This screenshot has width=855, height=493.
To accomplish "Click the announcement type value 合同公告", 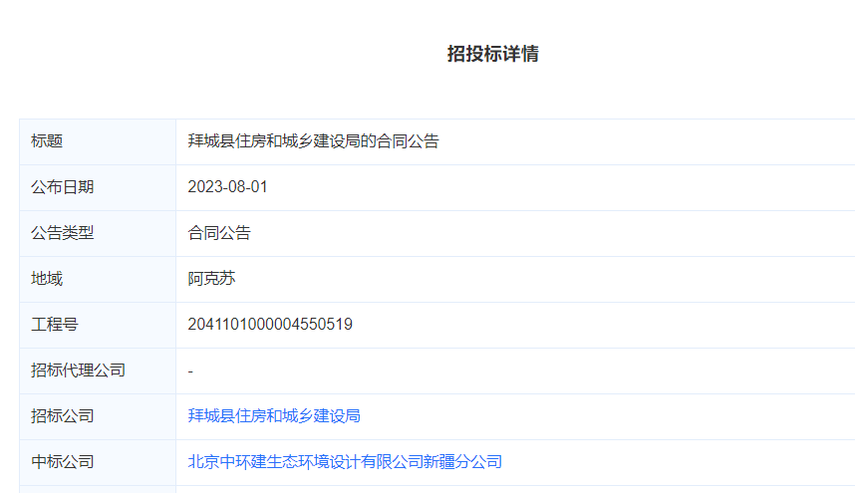I will (219, 233).
